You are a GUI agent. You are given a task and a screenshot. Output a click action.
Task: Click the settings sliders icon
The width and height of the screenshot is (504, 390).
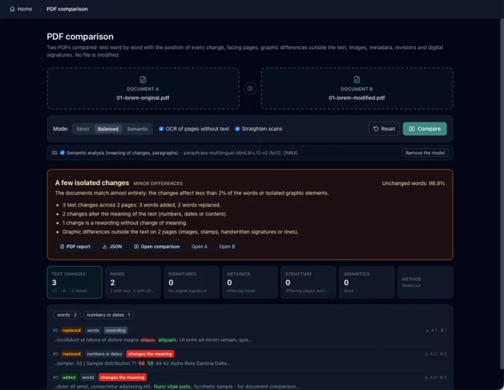tap(55, 153)
